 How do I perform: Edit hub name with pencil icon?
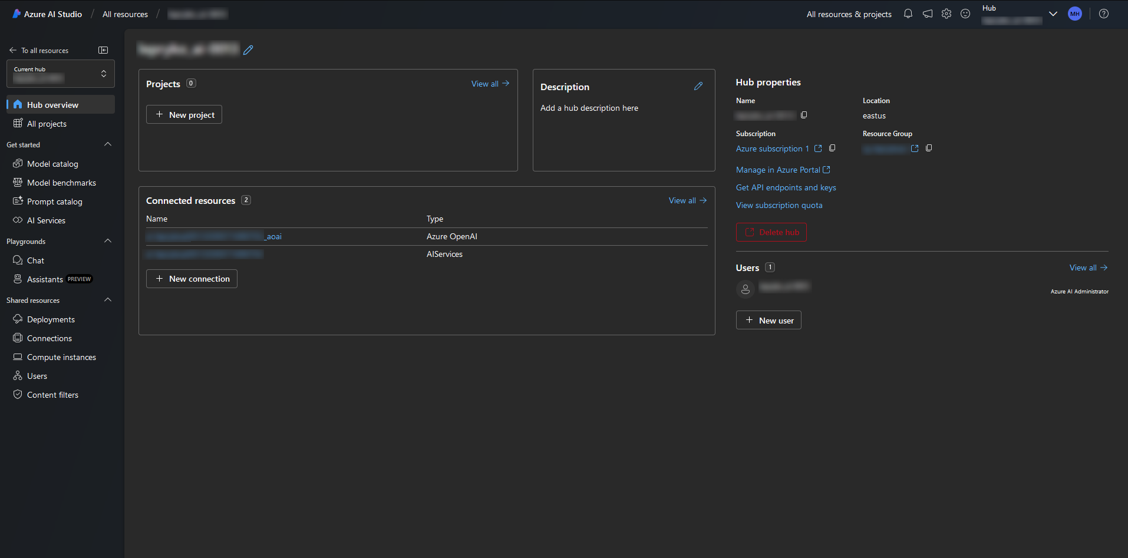point(248,50)
